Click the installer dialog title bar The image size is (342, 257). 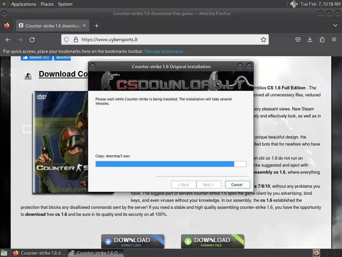pyautogui.click(x=171, y=67)
